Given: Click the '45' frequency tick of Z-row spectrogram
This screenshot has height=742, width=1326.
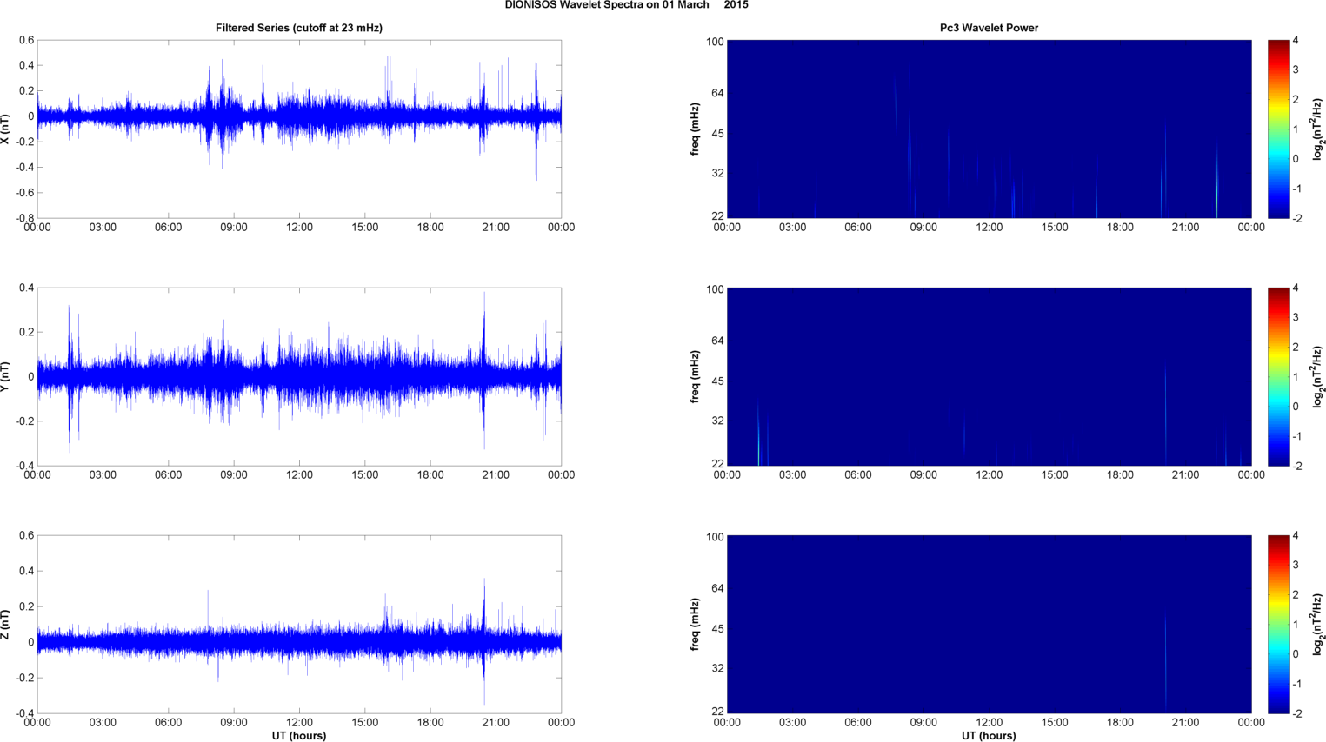Looking at the screenshot, I should [717, 629].
